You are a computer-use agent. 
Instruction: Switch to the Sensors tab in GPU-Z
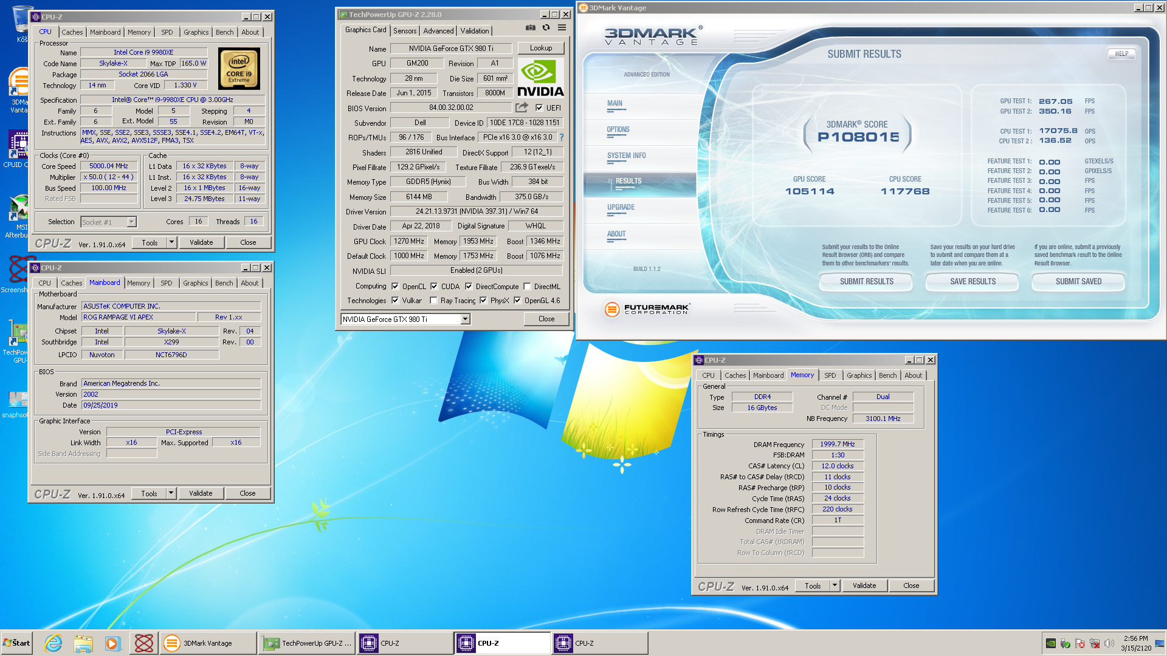pyautogui.click(x=405, y=31)
